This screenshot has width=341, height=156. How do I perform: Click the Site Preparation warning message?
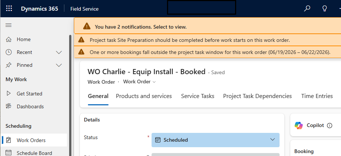pos(190,40)
